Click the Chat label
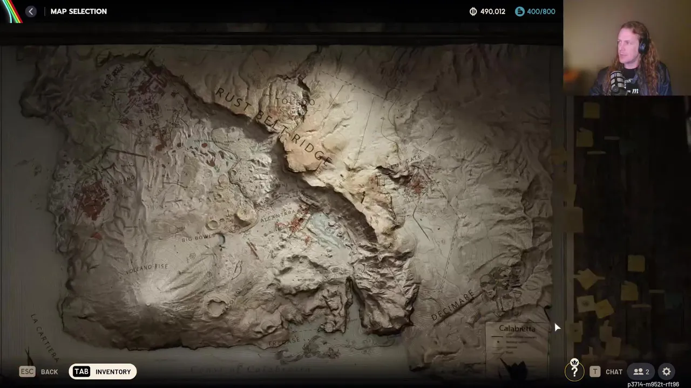Screen dimensions: 691x388 click(x=614, y=372)
